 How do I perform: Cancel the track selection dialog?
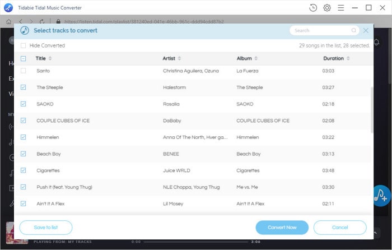coord(340,228)
